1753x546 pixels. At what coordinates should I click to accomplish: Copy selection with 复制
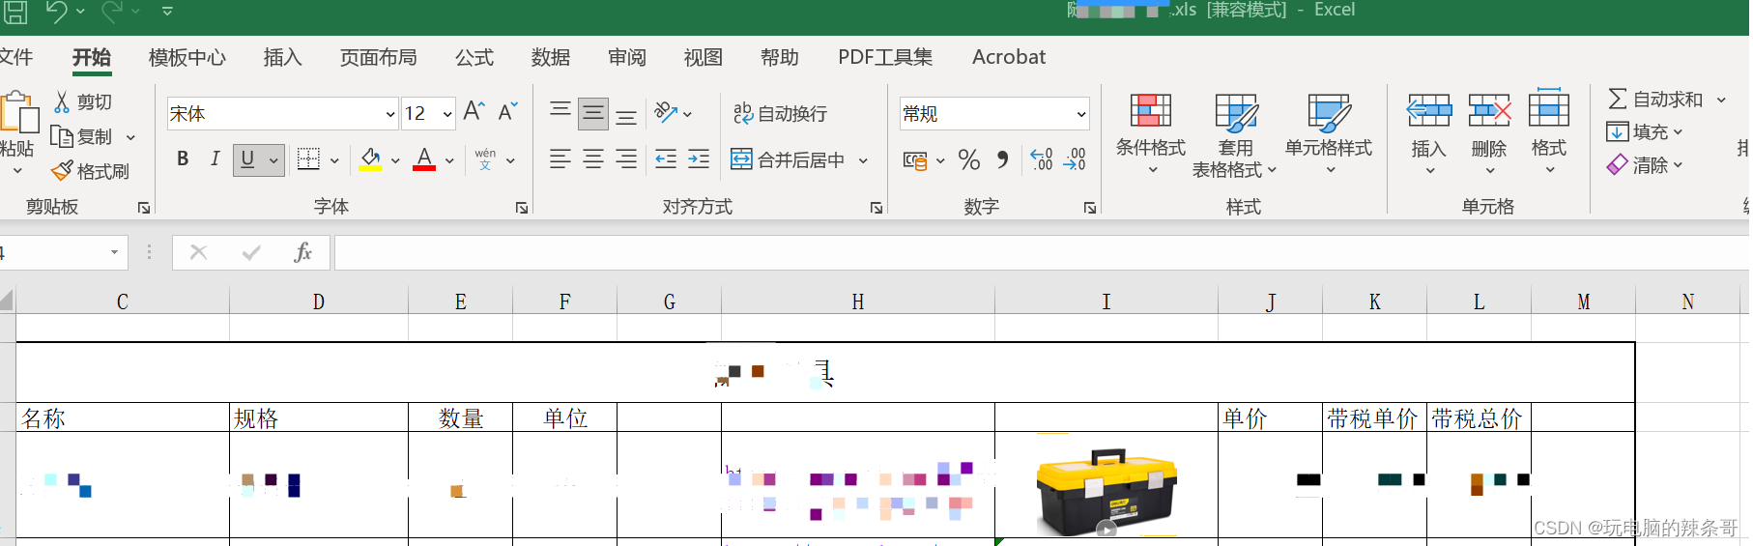click(x=83, y=136)
